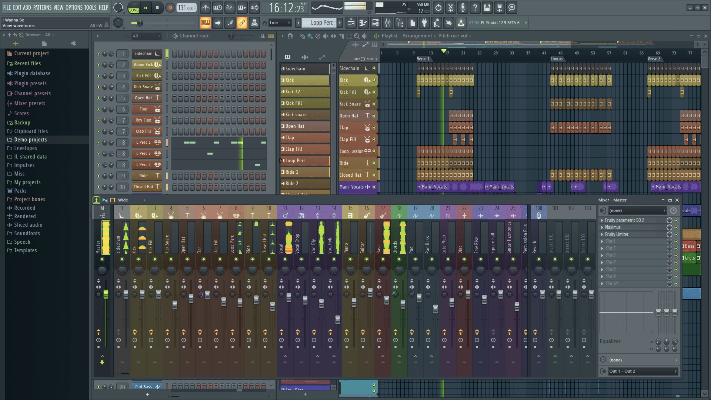Mute the Kick track in Playlist
Viewport: 711px width, 400px height.
coord(374,80)
